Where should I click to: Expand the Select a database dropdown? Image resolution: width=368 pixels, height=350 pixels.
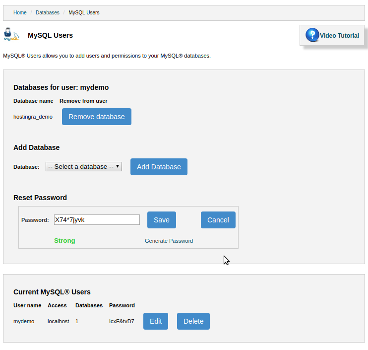pos(84,167)
